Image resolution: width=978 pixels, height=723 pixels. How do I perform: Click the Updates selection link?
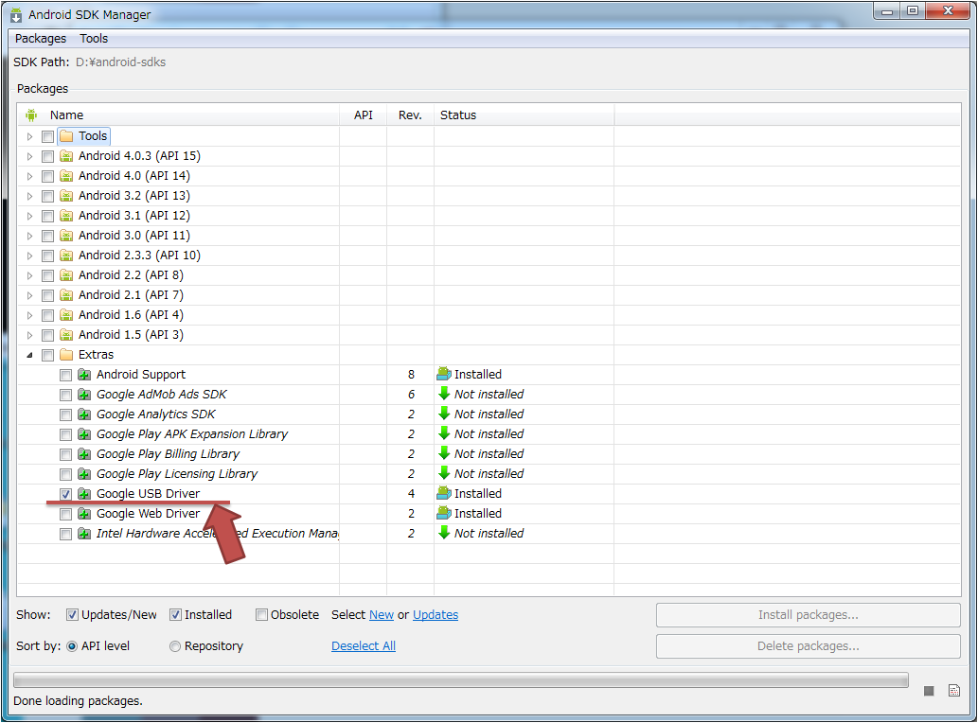click(x=436, y=615)
